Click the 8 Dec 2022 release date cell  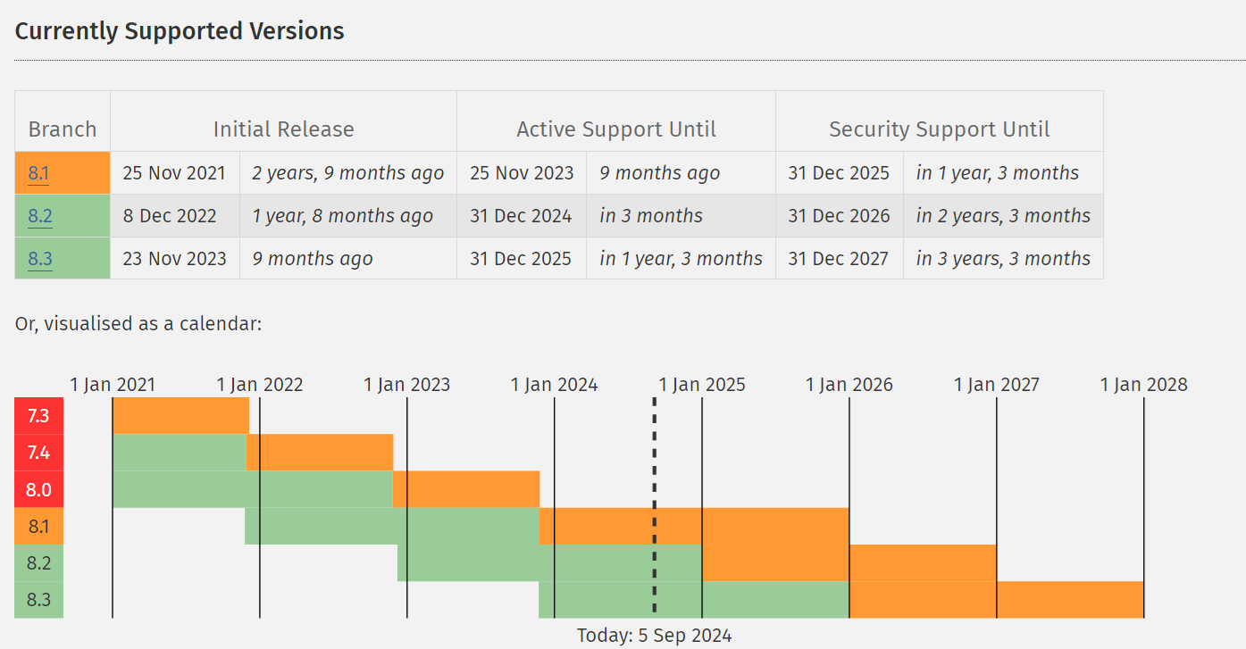point(174,216)
